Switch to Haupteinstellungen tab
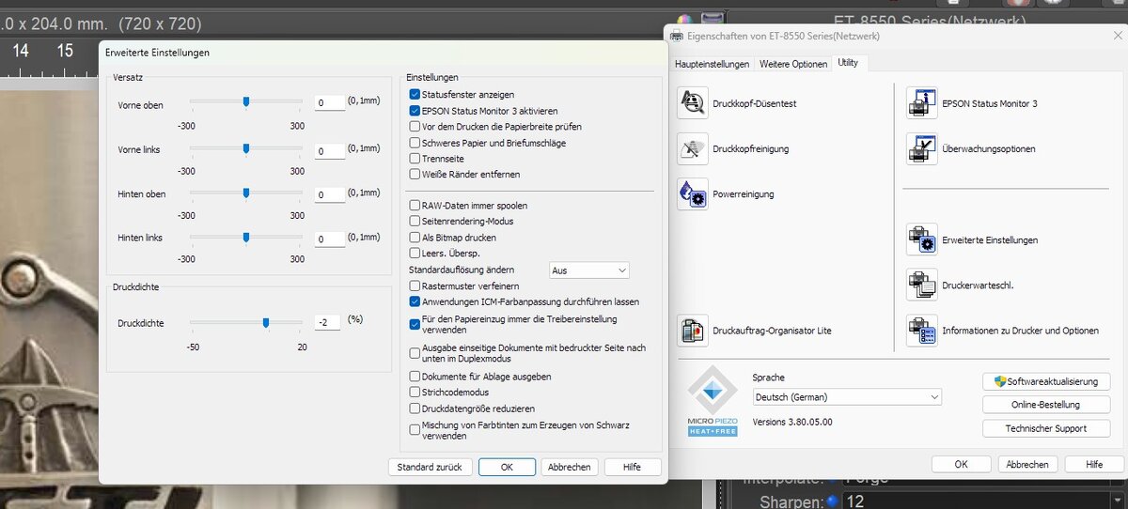The width and height of the screenshot is (1128, 509). coord(713,64)
